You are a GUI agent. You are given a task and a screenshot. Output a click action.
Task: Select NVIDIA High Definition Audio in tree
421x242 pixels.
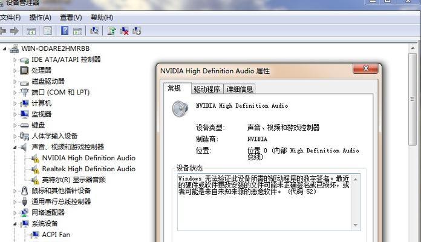click(x=88, y=158)
